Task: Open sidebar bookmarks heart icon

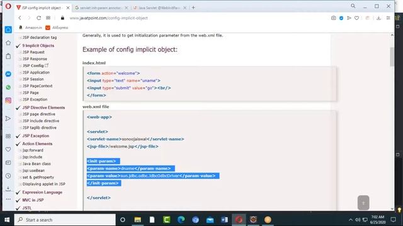Action: click(8, 149)
